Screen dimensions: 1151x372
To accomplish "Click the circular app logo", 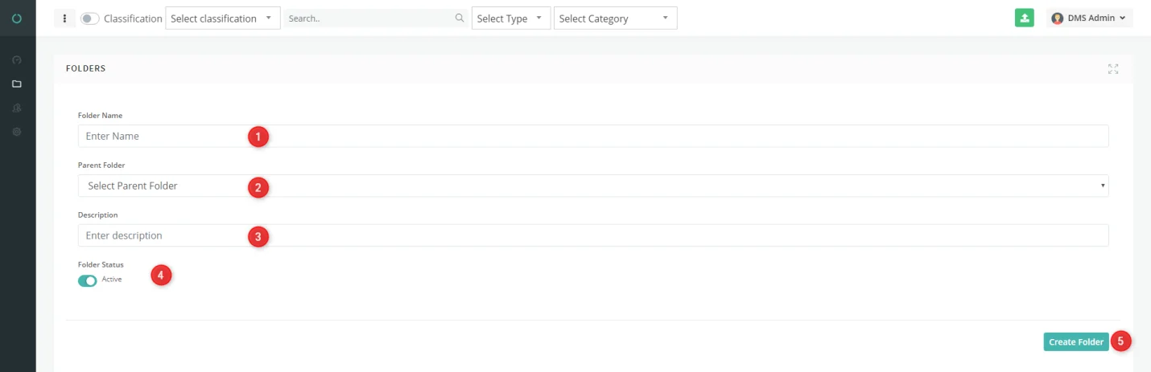I will tap(17, 18).
